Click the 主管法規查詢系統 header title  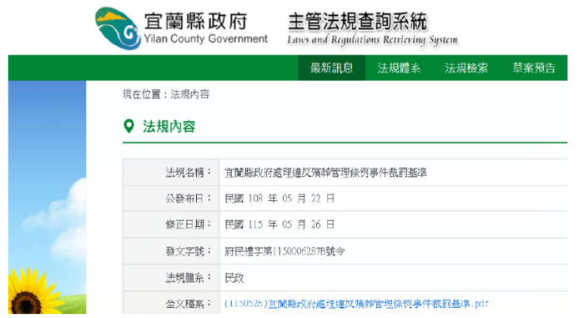click(357, 21)
